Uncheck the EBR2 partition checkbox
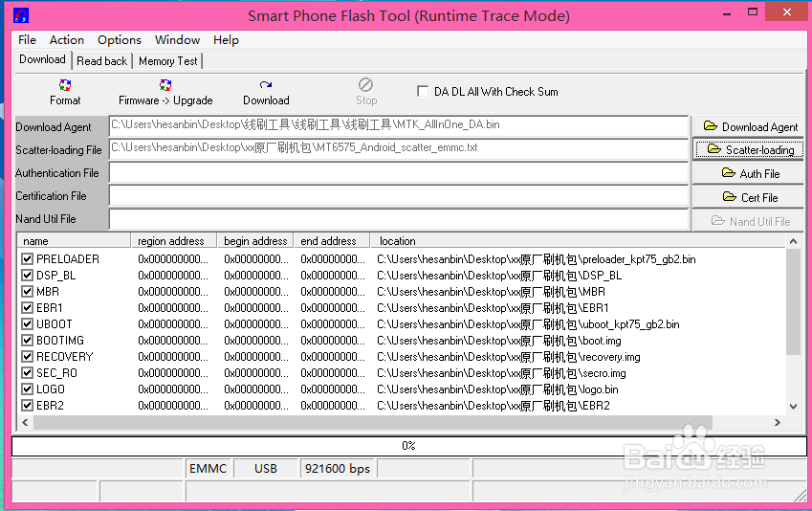This screenshot has width=812, height=511. (x=28, y=406)
